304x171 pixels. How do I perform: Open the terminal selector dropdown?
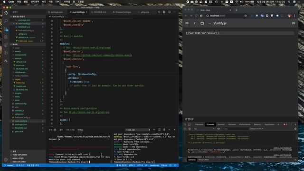[138, 130]
